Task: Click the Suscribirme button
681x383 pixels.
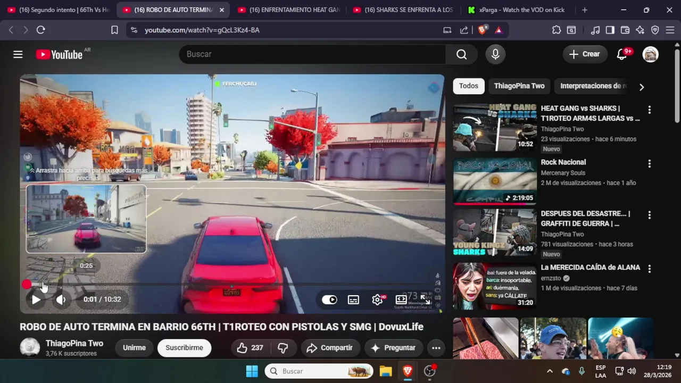Action: tap(184, 348)
